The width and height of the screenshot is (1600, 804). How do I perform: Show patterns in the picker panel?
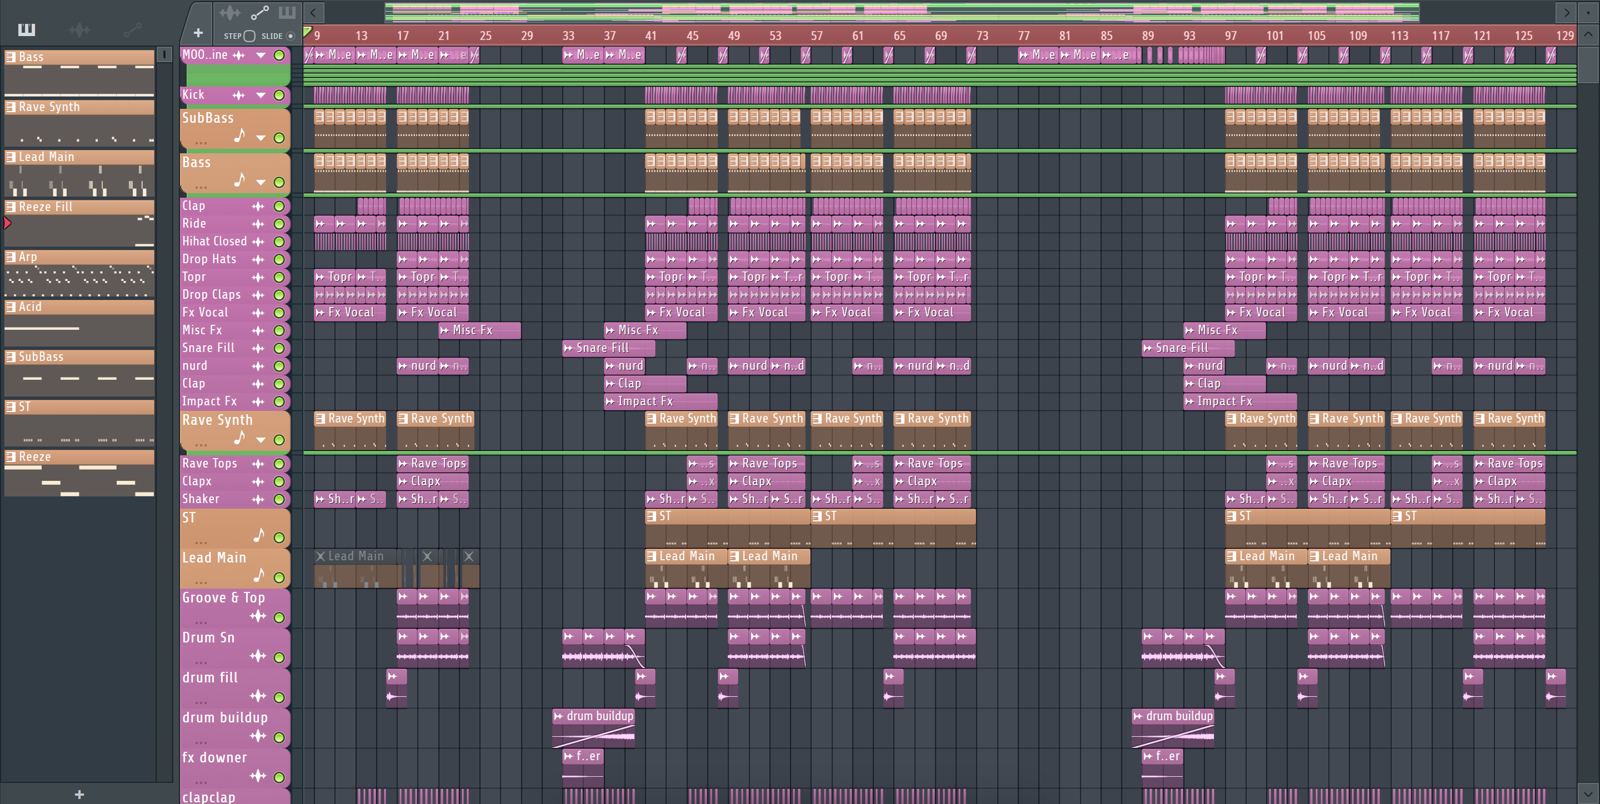pos(27,29)
